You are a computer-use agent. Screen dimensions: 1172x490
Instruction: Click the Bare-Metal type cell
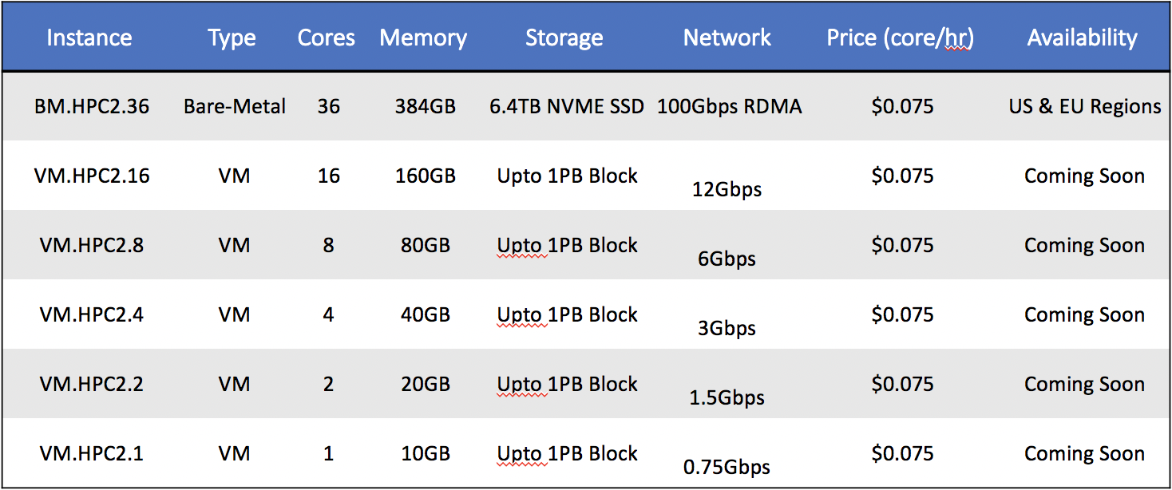pos(235,106)
